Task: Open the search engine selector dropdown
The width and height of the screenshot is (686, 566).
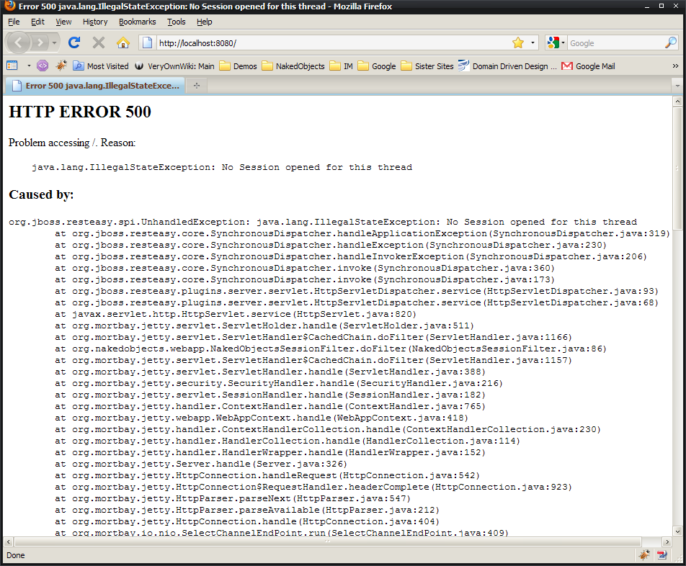Action: [x=556, y=42]
